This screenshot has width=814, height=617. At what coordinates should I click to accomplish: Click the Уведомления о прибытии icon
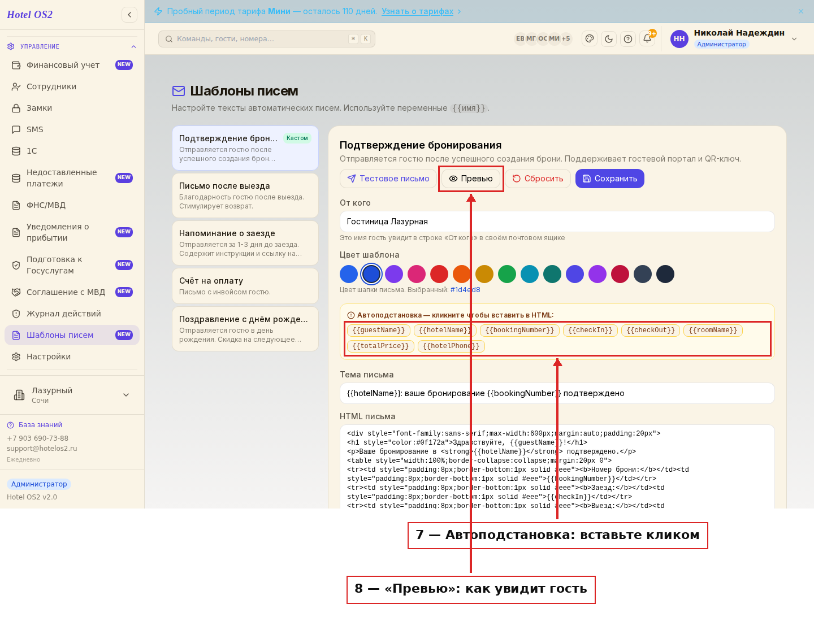pyautogui.click(x=16, y=232)
